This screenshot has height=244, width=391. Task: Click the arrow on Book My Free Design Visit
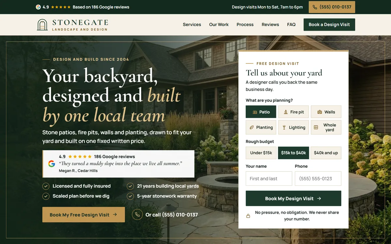point(115,215)
